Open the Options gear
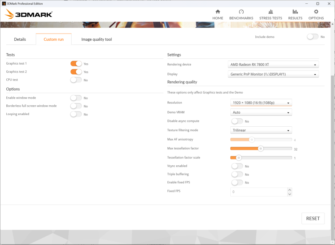 click(x=316, y=12)
